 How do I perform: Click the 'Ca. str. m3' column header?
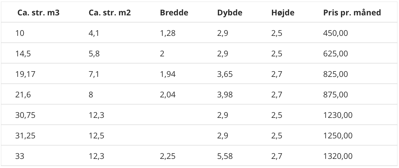pos(38,13)
